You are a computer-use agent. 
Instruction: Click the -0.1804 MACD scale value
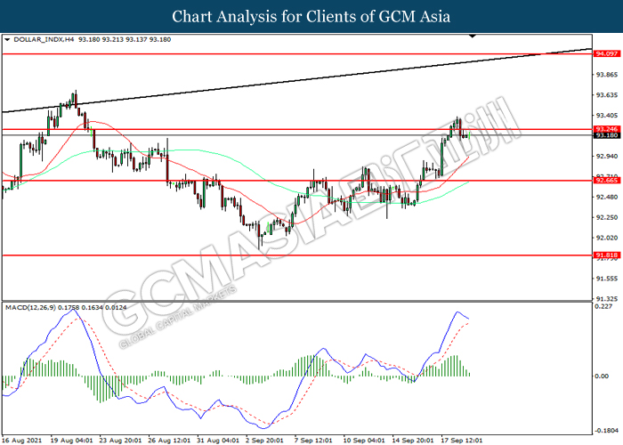pyautogui.click(x=605, y=431)
